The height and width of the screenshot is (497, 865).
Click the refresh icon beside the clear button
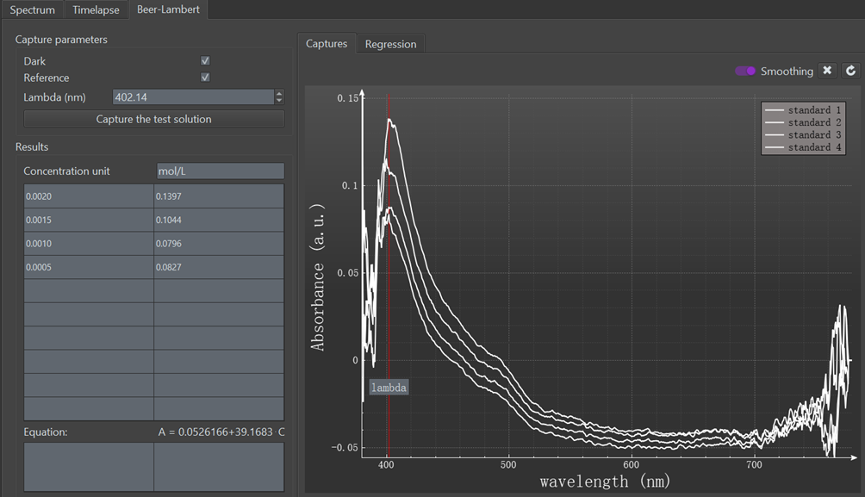pos(849,70)
